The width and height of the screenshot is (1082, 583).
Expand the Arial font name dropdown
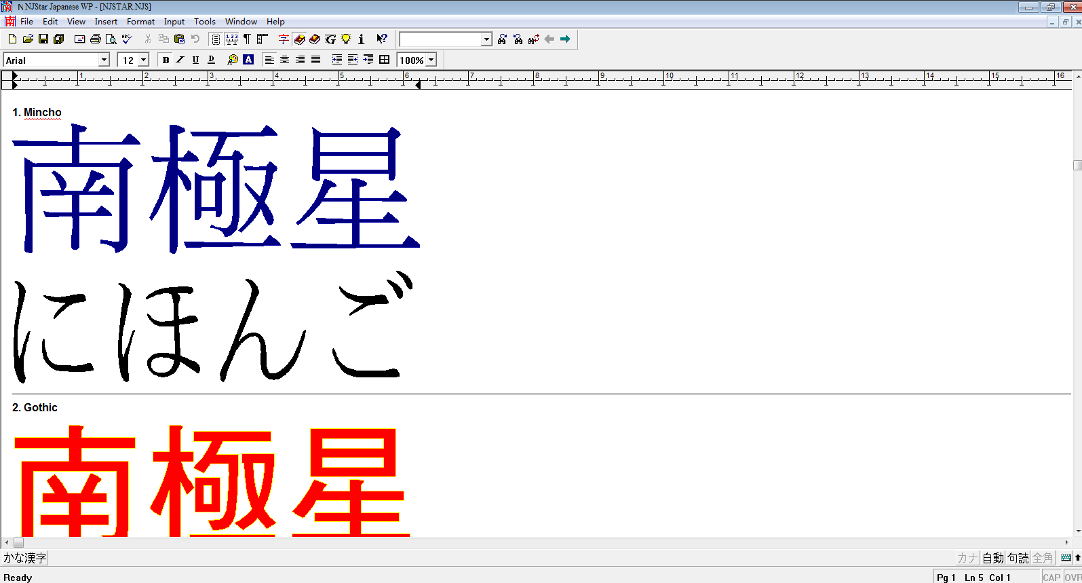click(x=104, y=60)
